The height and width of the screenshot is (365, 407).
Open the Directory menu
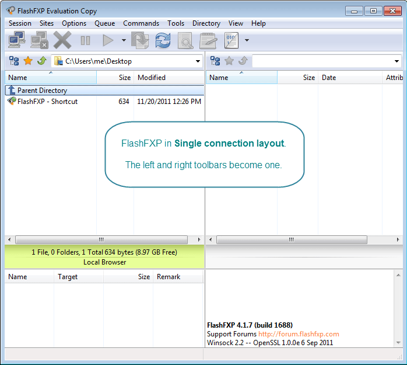[x=206, y=23]
